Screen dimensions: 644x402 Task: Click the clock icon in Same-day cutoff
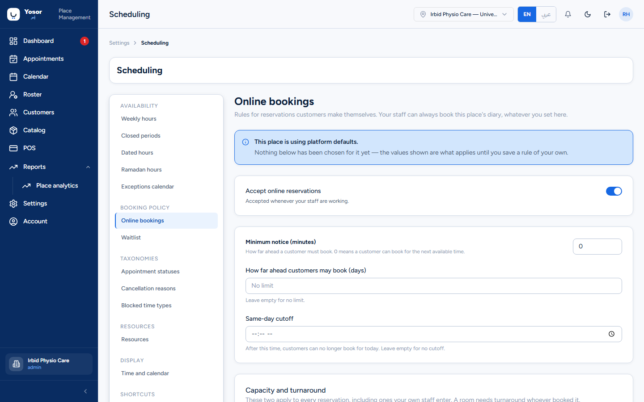pyautogui.click(x=611, y=334)
